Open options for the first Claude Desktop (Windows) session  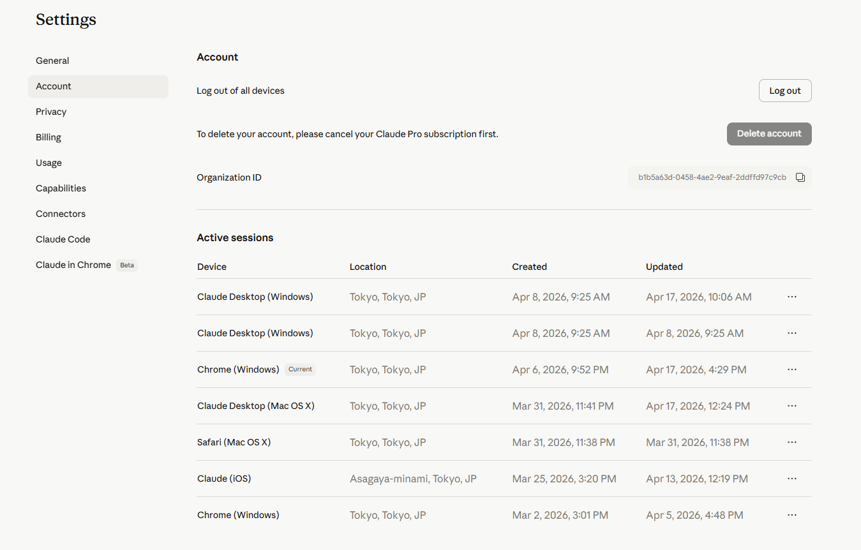792,297
